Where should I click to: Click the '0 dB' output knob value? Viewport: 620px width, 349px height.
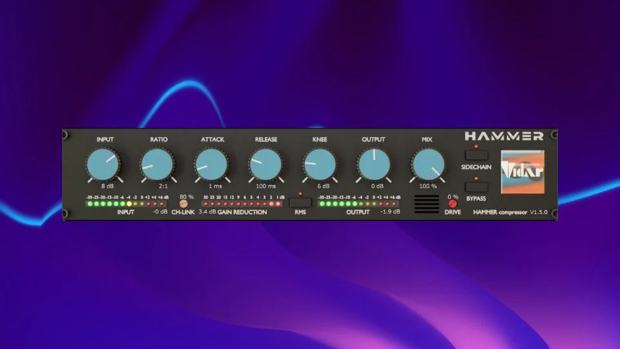click(x=377, y=186)
